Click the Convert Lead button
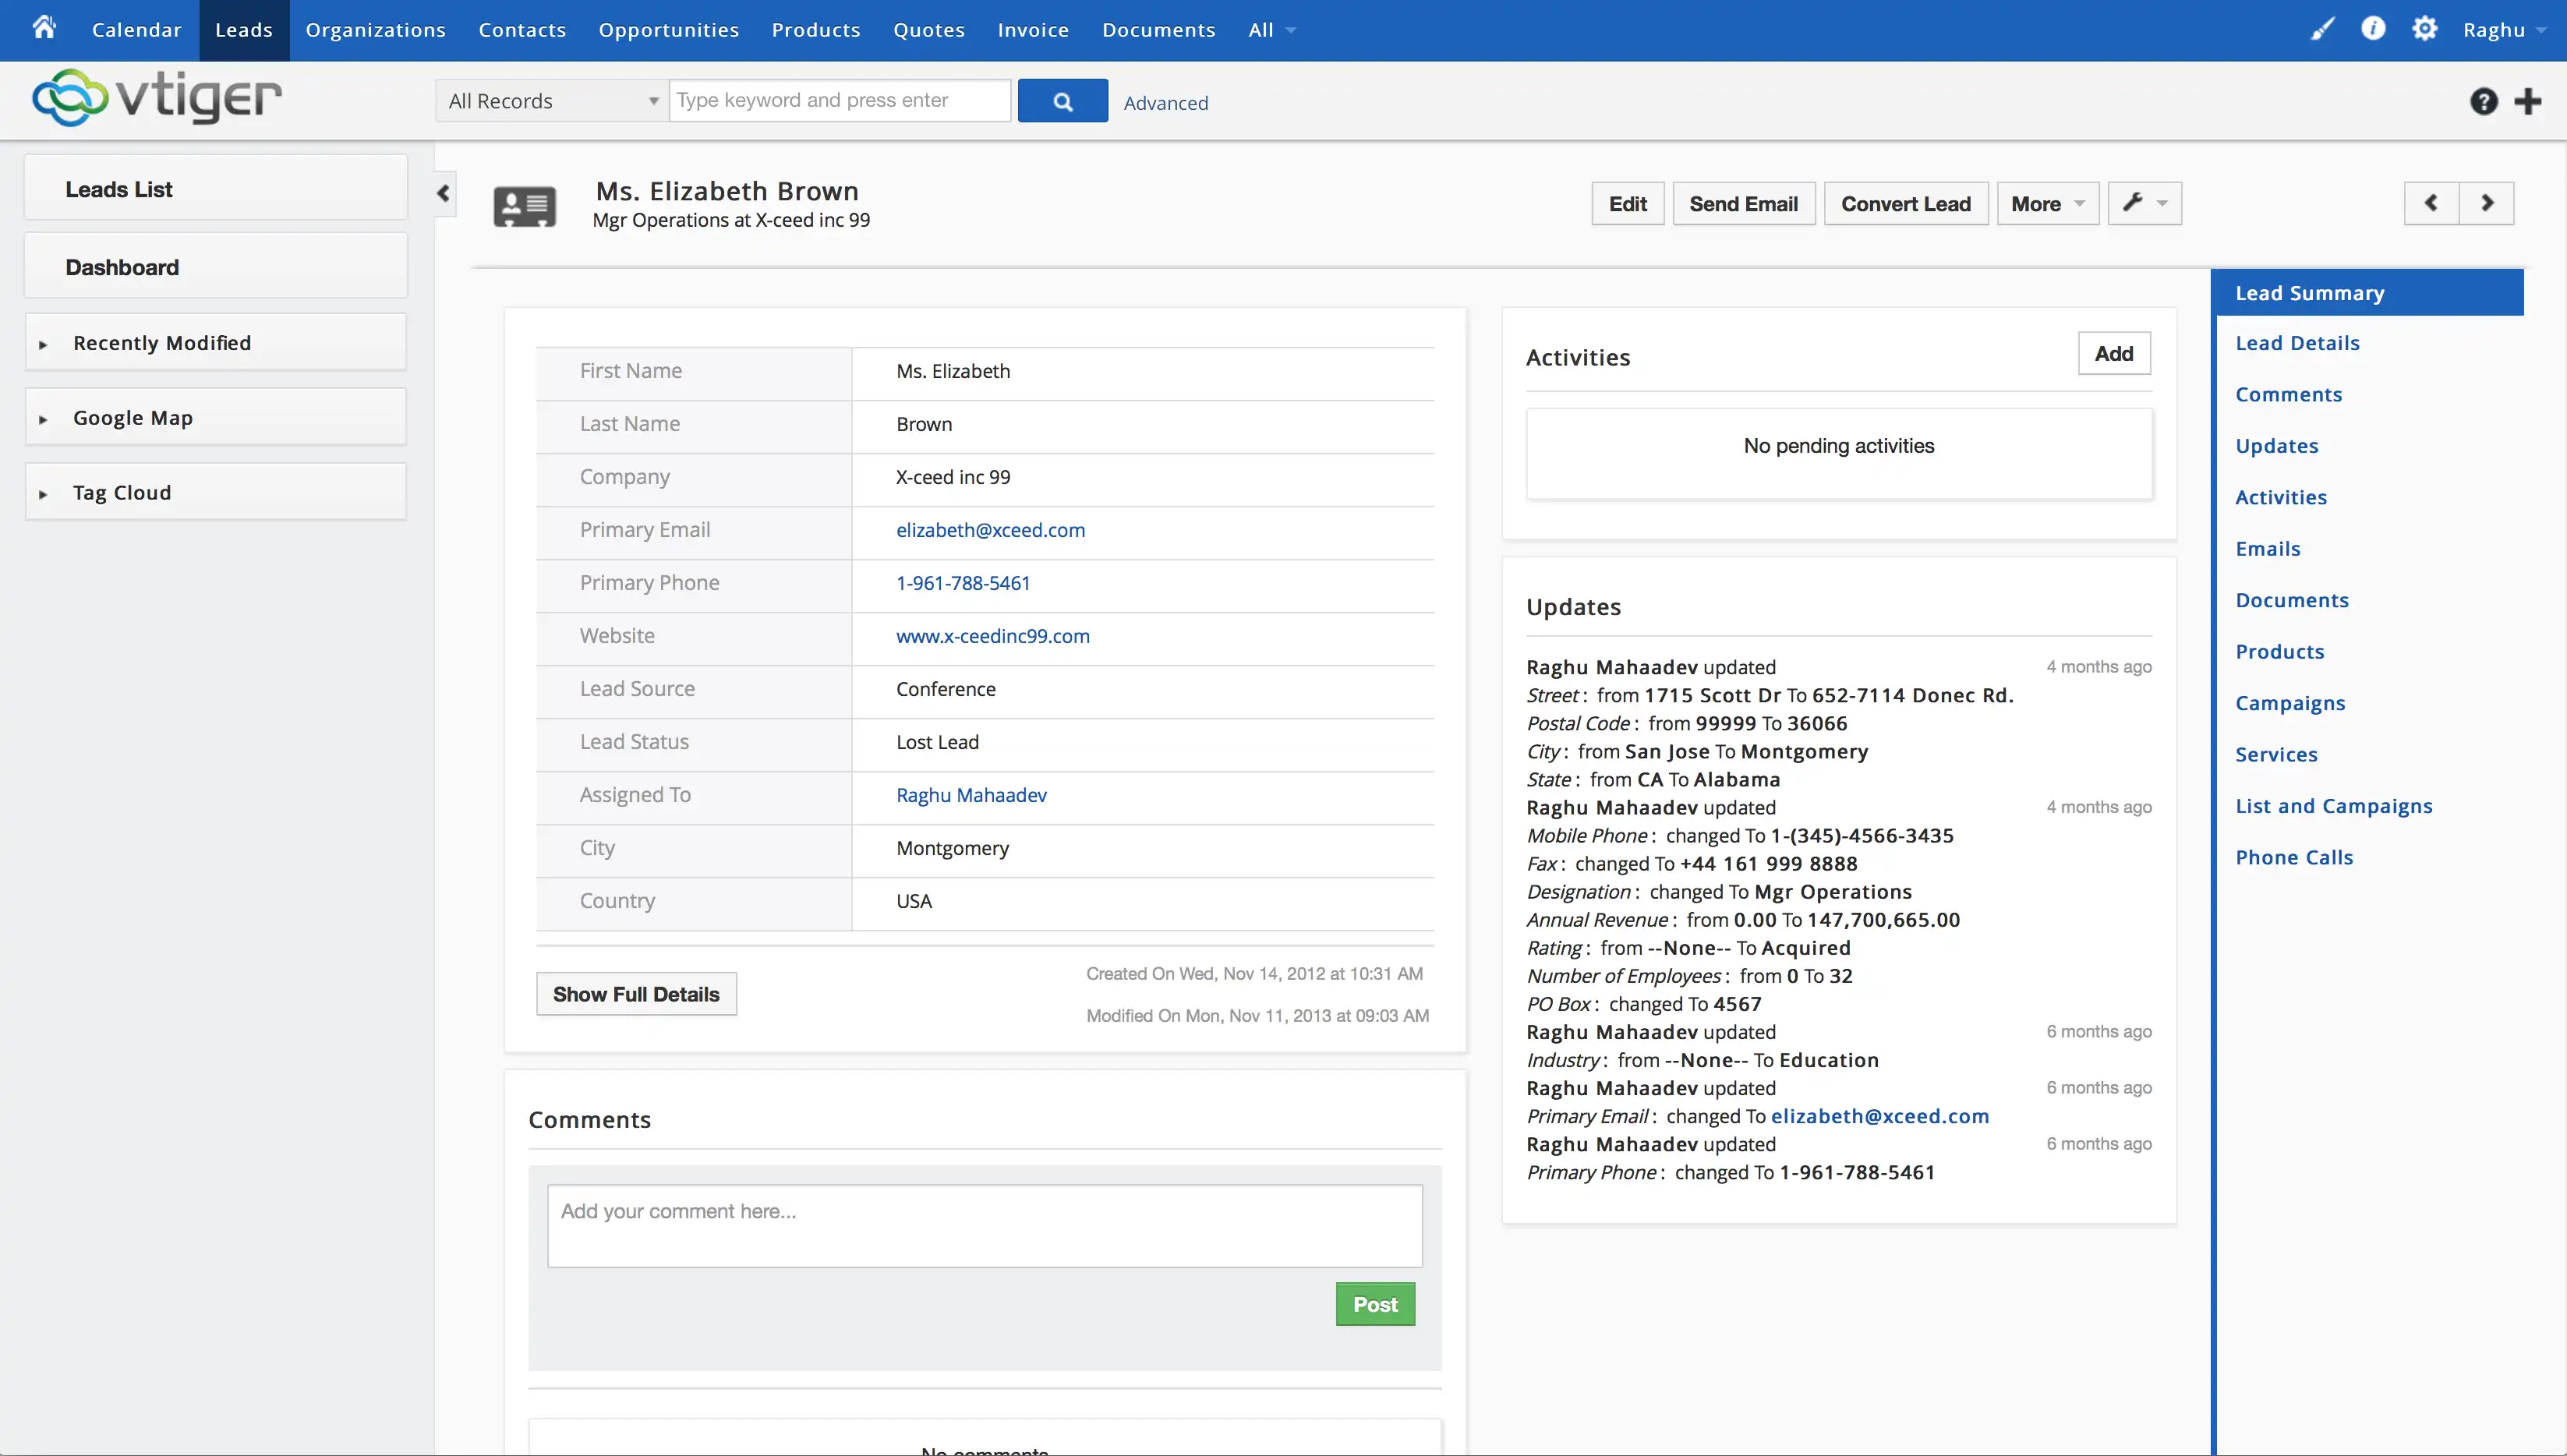 [1904, 203]
